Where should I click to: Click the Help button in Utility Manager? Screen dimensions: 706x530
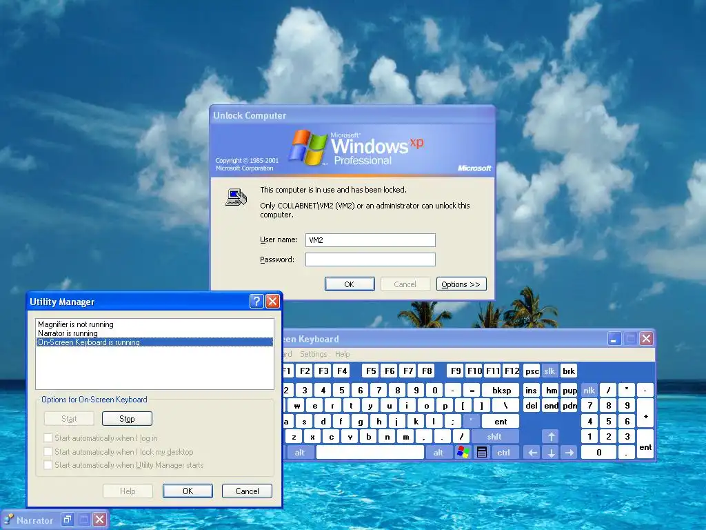[x=128, y=491]
